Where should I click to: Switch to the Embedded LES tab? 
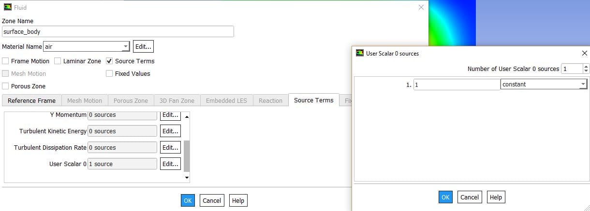click(x=226, y=100)
